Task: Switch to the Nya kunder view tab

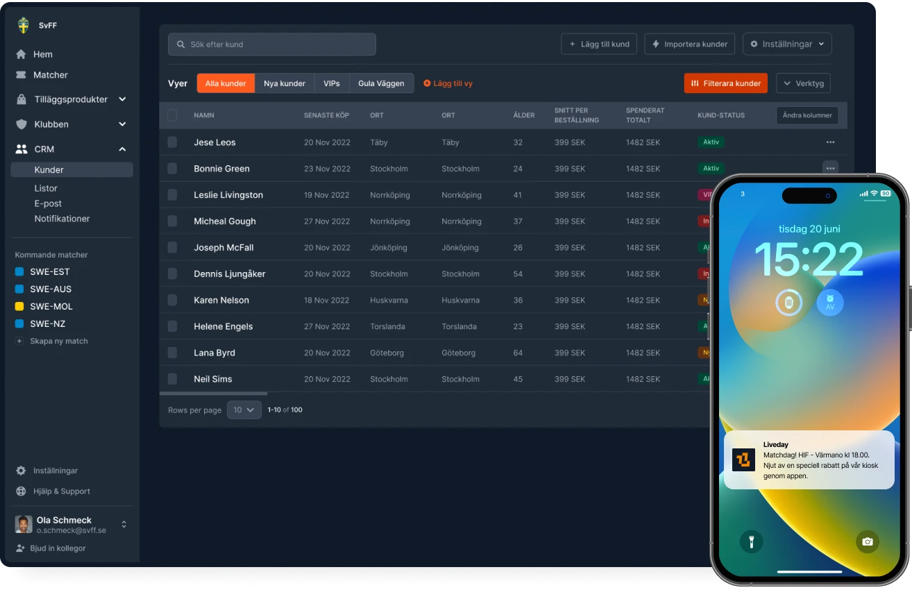Action: click(x=285, y=83)
